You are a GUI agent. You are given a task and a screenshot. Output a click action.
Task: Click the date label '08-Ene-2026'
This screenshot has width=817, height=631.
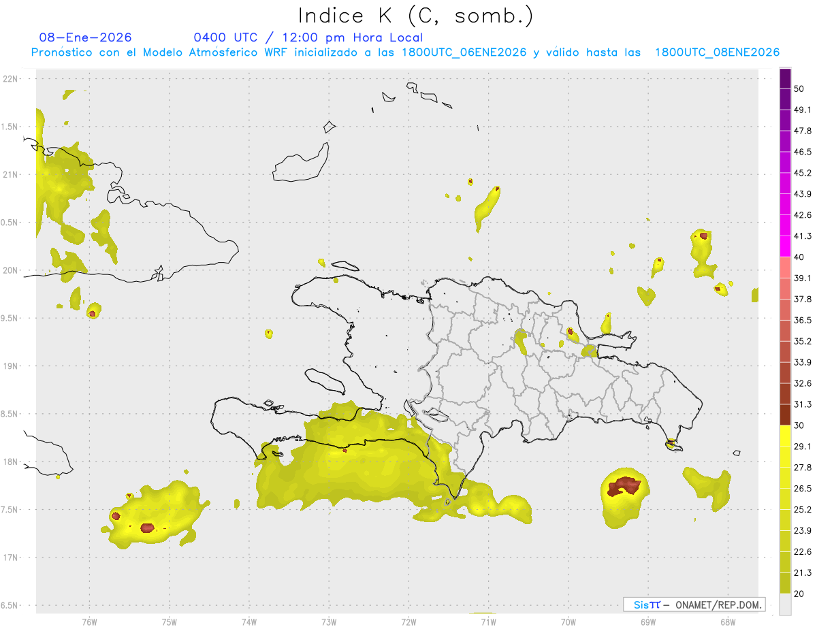point(86,37)
